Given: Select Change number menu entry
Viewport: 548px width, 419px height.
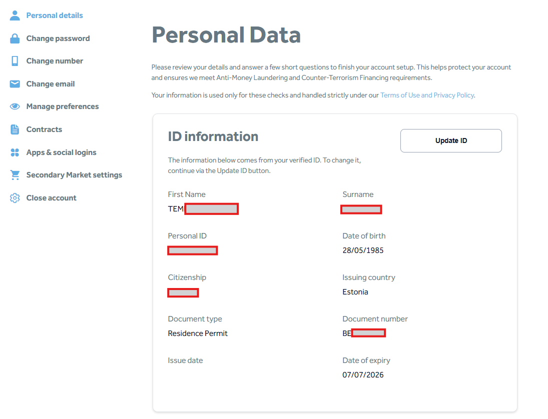Looking at the screenshot, I should point(55,61).
